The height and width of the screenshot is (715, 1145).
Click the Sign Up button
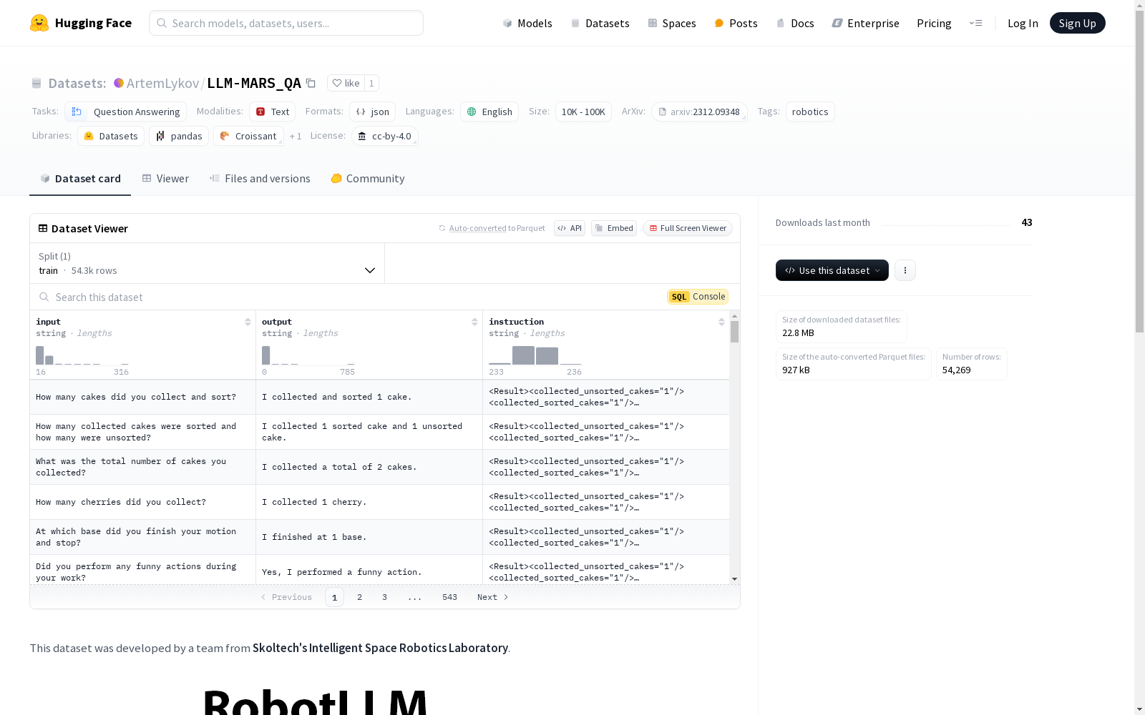[x=1077, y=23]
